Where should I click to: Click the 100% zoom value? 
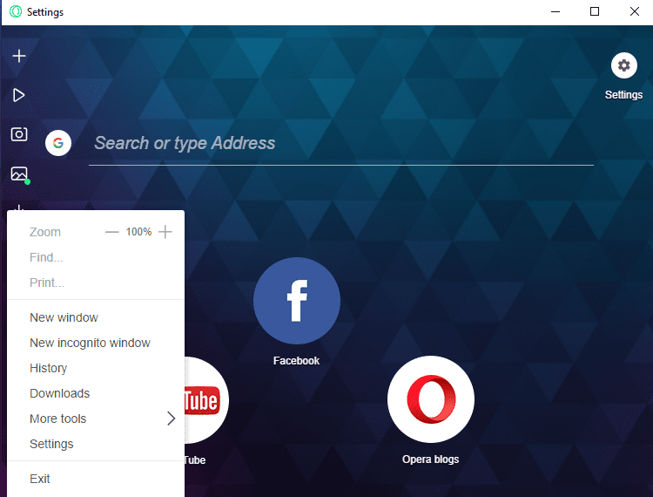pyautogui.click(x=138, y=232)
